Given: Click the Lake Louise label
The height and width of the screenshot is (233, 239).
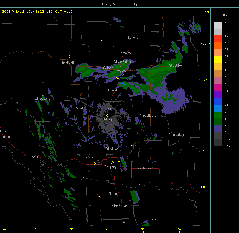Looking at the screenshot, I should coord(5,134).
